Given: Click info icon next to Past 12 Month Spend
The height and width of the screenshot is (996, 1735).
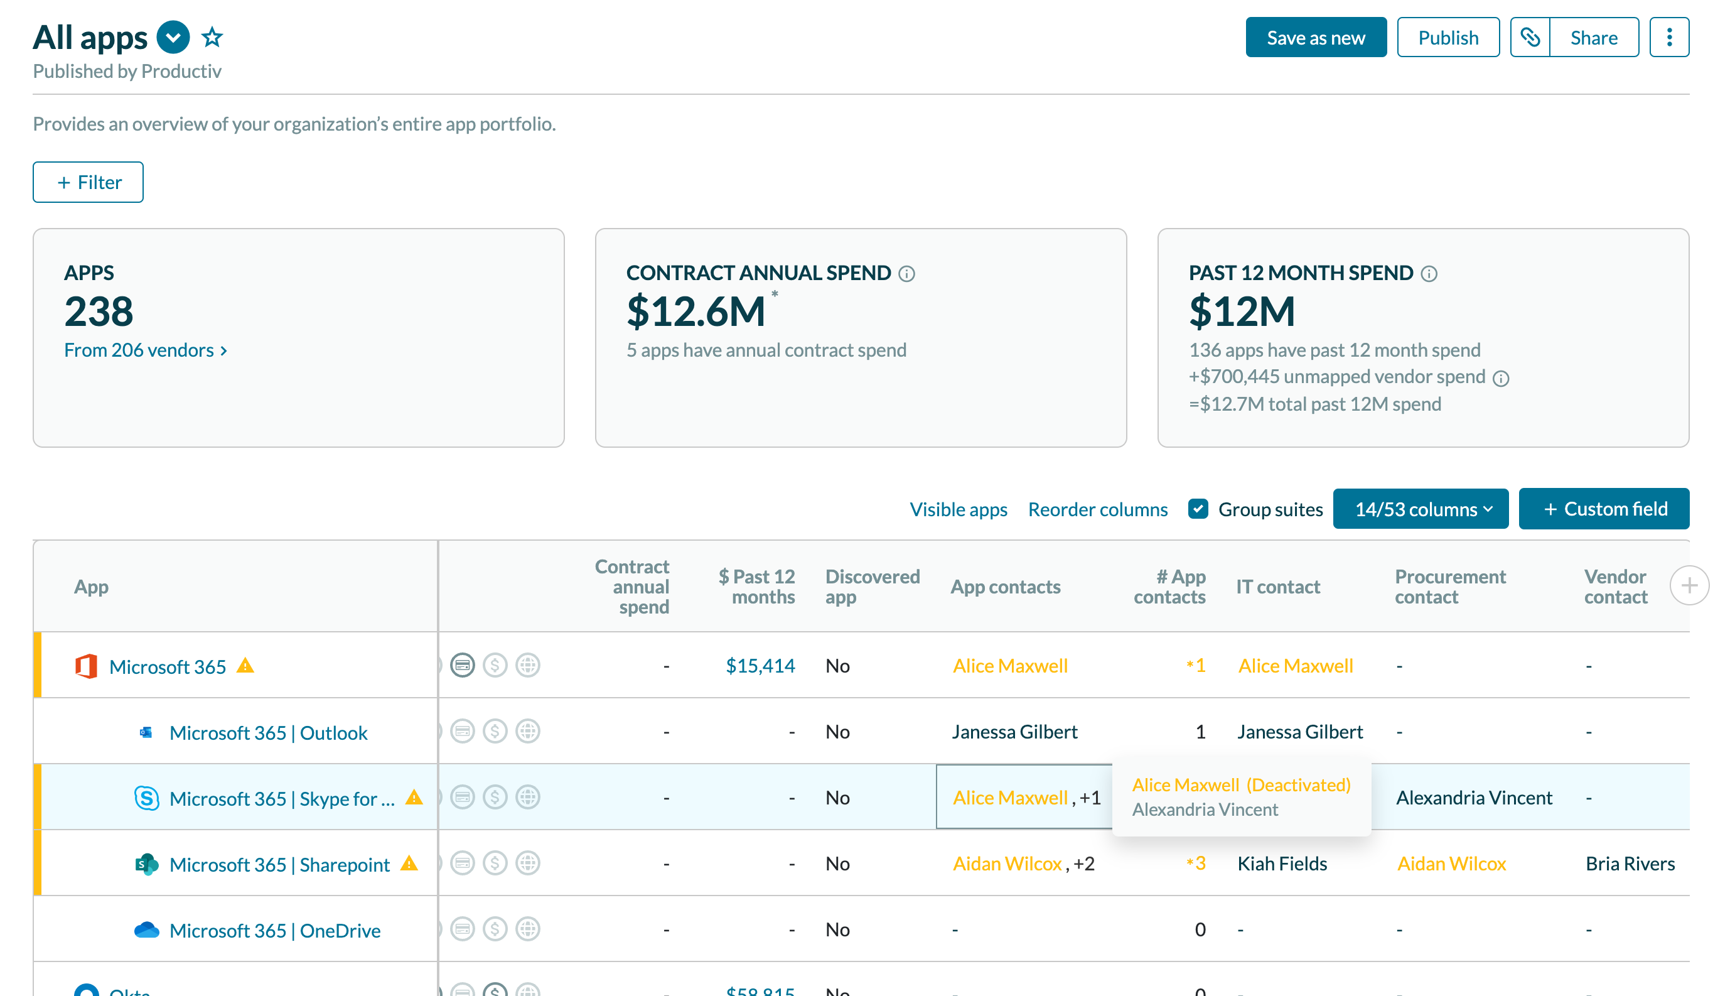Looking at the screenshot, I should tap(1429, 274).
